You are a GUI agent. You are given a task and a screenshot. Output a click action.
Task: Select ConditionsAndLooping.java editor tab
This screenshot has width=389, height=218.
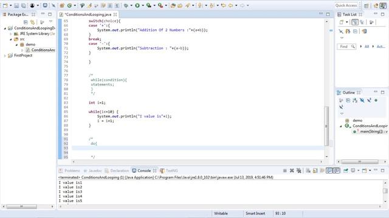(x=88, y=15)
